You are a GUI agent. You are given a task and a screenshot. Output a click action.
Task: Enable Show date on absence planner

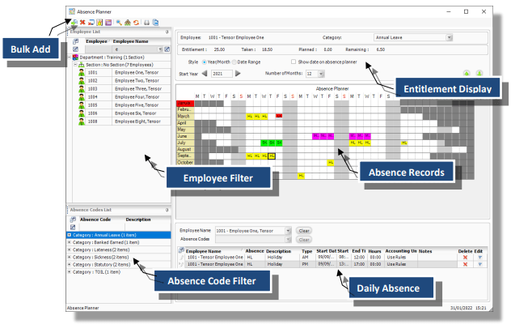coord(294,62)
